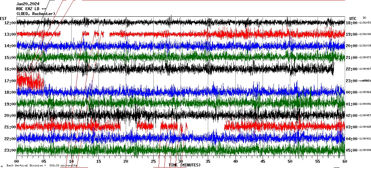This screenshot has width=371, height=170.
Task: Click the DC column header
Action: click(364, 18)
